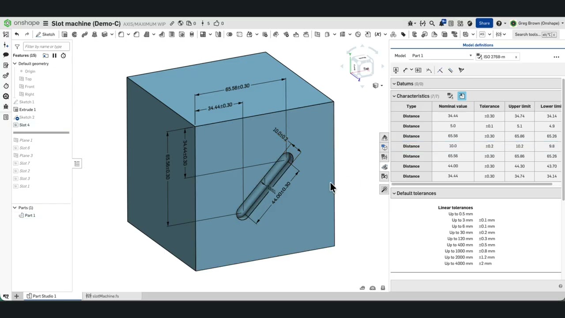This screenshot has width=565, height=318.
Task: Collapse the Datums section
Action: point(394,83)
